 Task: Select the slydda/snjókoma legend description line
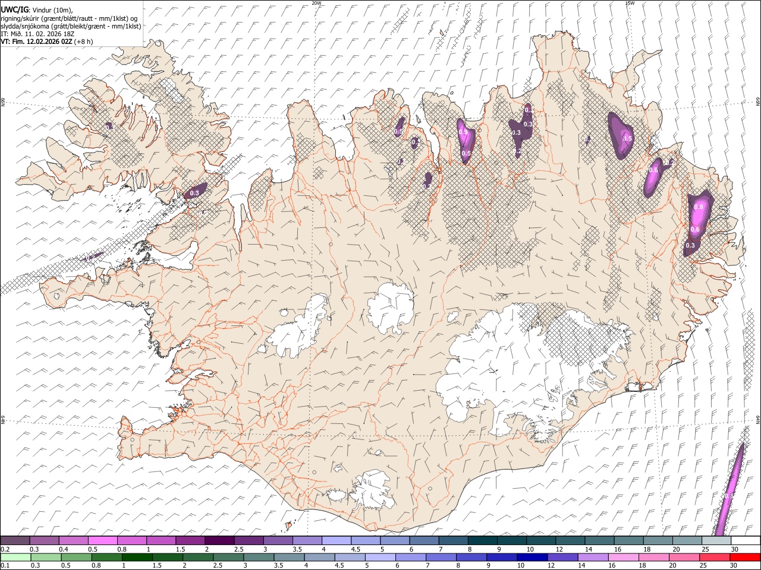[71, 26]
